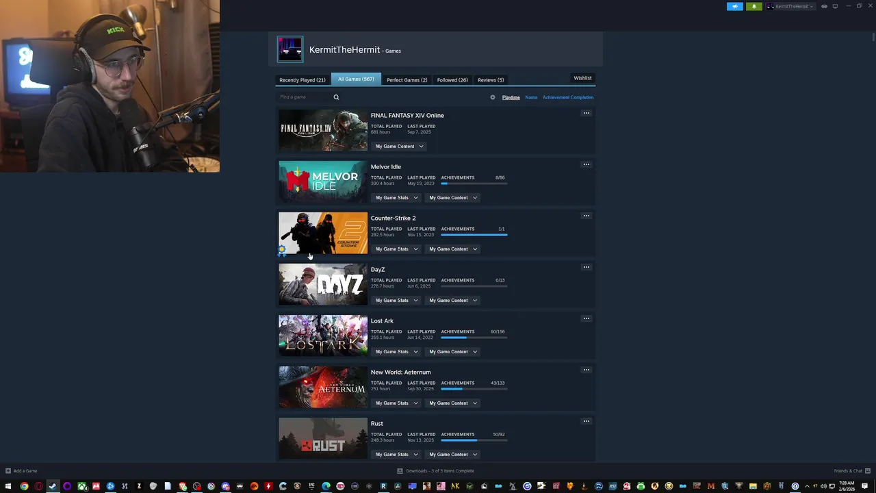Open File Explorer folder in the taskbar
This screenshot has height=493, width=876.
pyautogui.click(x=753, y=486)
